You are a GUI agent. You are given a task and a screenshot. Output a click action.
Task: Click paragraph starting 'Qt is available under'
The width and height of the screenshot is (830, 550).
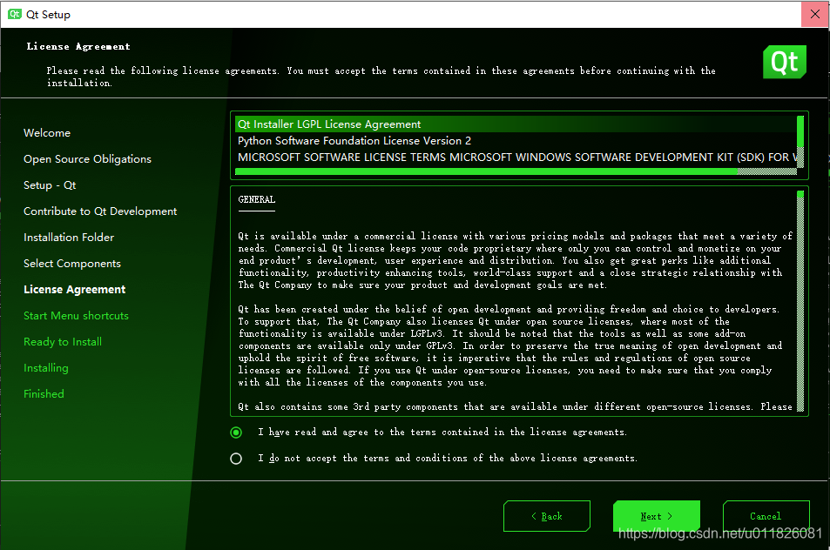(515, 261)
